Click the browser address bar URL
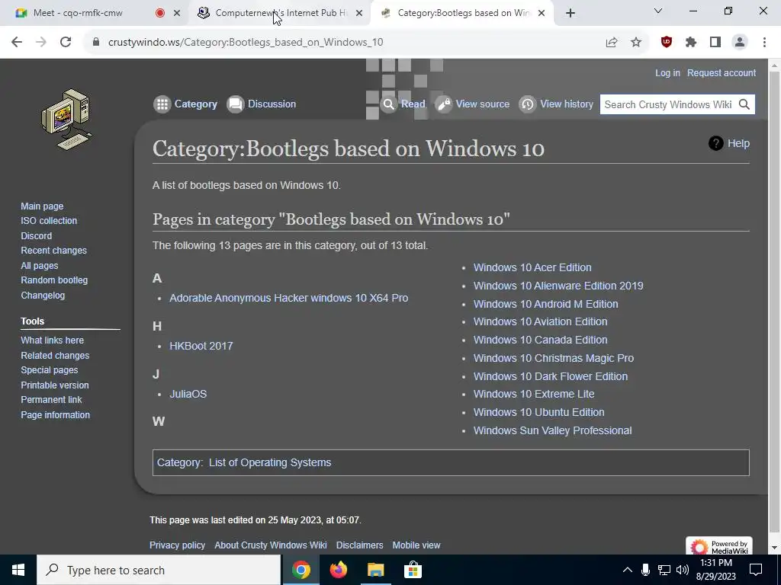781x585 pixels. tap(246, 43)
